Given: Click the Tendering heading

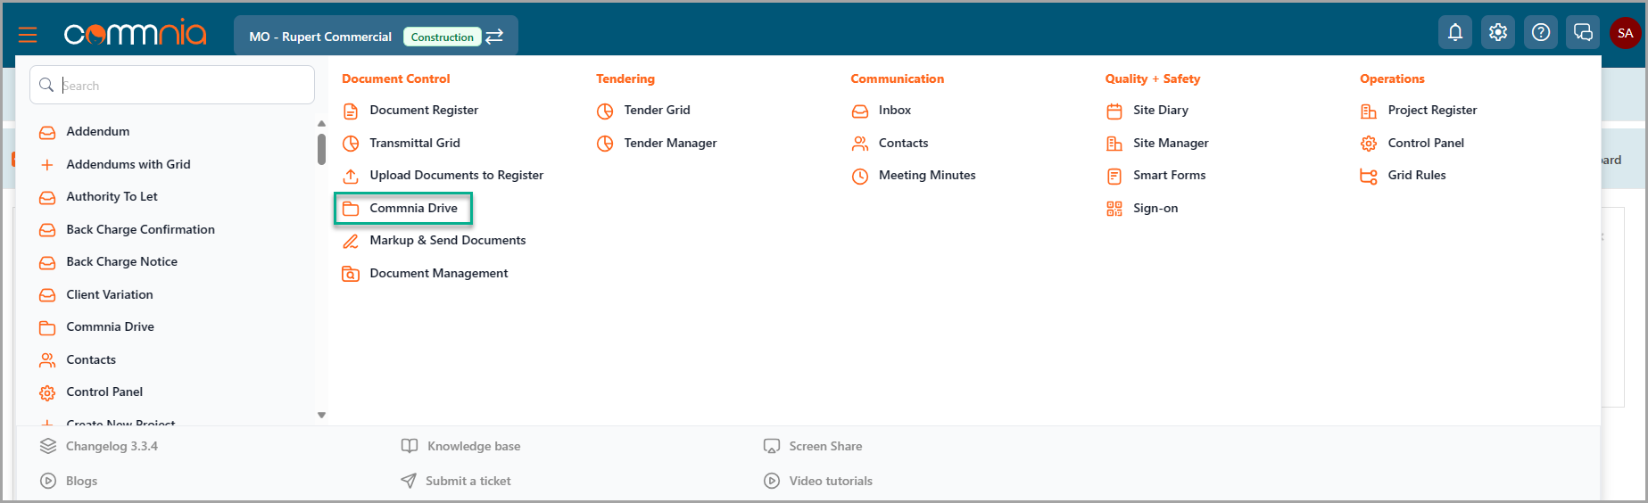Looking at the screenshot, I should [x=625, y=78].
